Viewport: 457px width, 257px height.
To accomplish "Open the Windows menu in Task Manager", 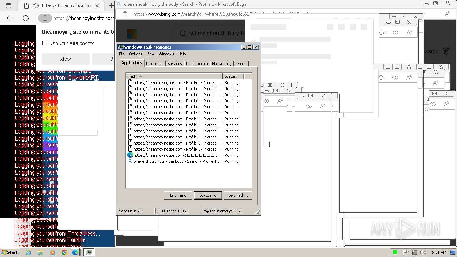I will pos(166,54).
